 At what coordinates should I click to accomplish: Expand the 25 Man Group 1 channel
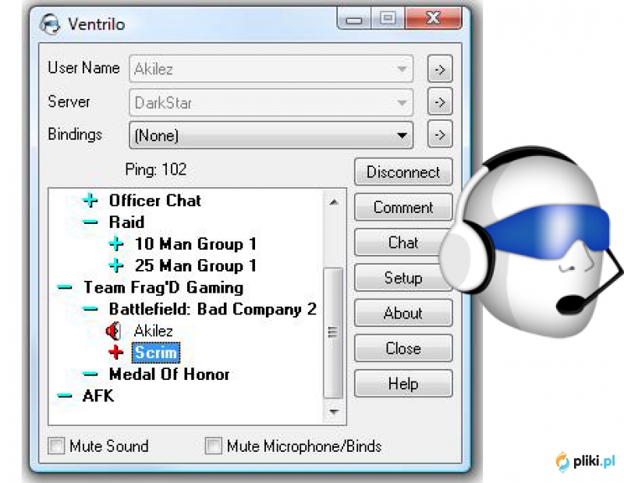point(116,265)
